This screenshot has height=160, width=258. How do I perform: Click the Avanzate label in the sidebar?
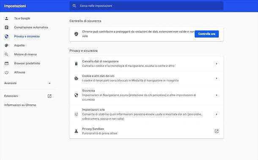point(11,83)
